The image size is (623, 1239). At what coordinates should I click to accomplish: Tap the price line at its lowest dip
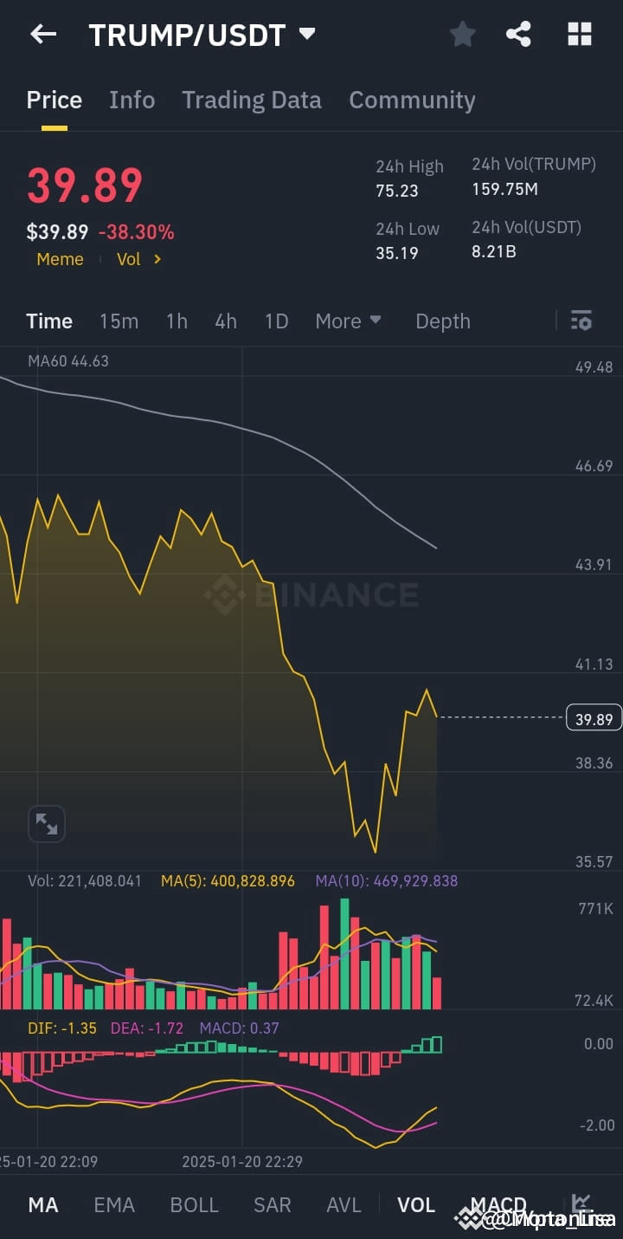(375, 853)
